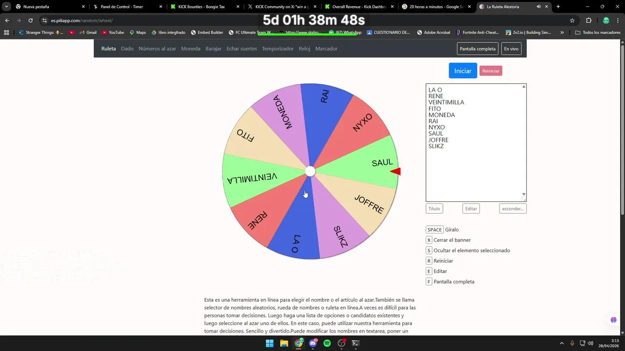The image size is (625, 351).
Task: Open the Números al azar menu item
Action: point(157,49)
